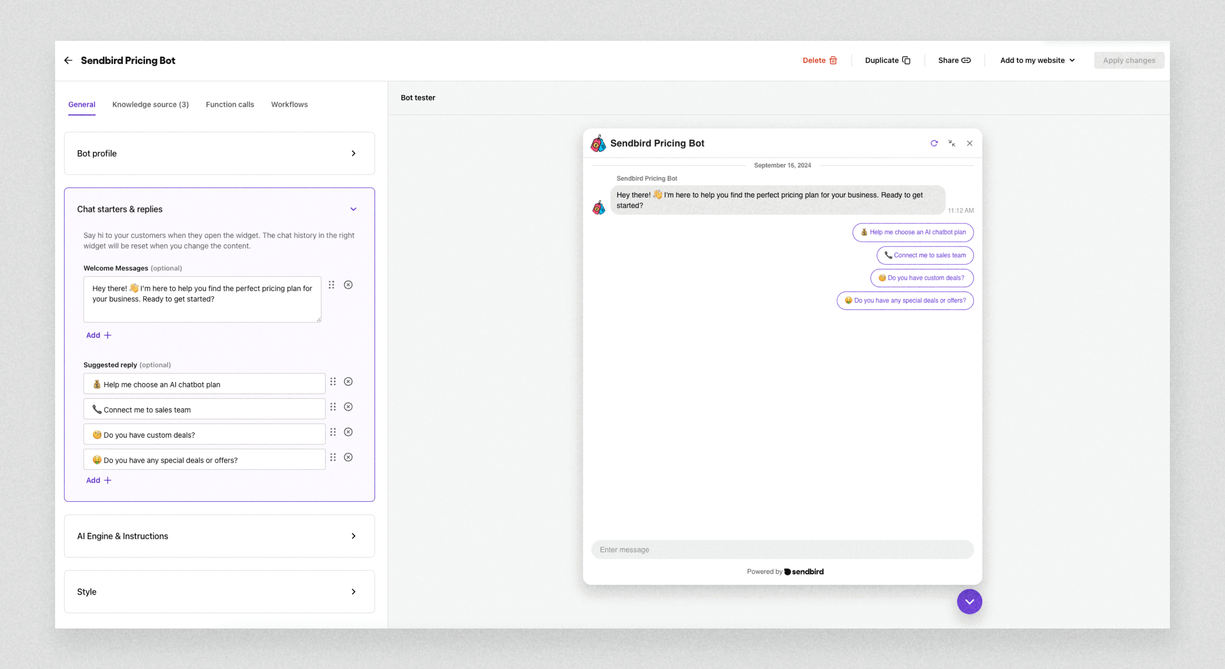This screenshot has width=1225, height=669.
Task: Click the bot avatar beside the welcome message
Action: [599, 207]
